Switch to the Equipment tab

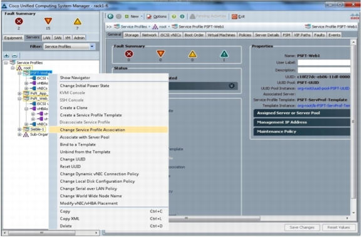(x=13, y=38)
